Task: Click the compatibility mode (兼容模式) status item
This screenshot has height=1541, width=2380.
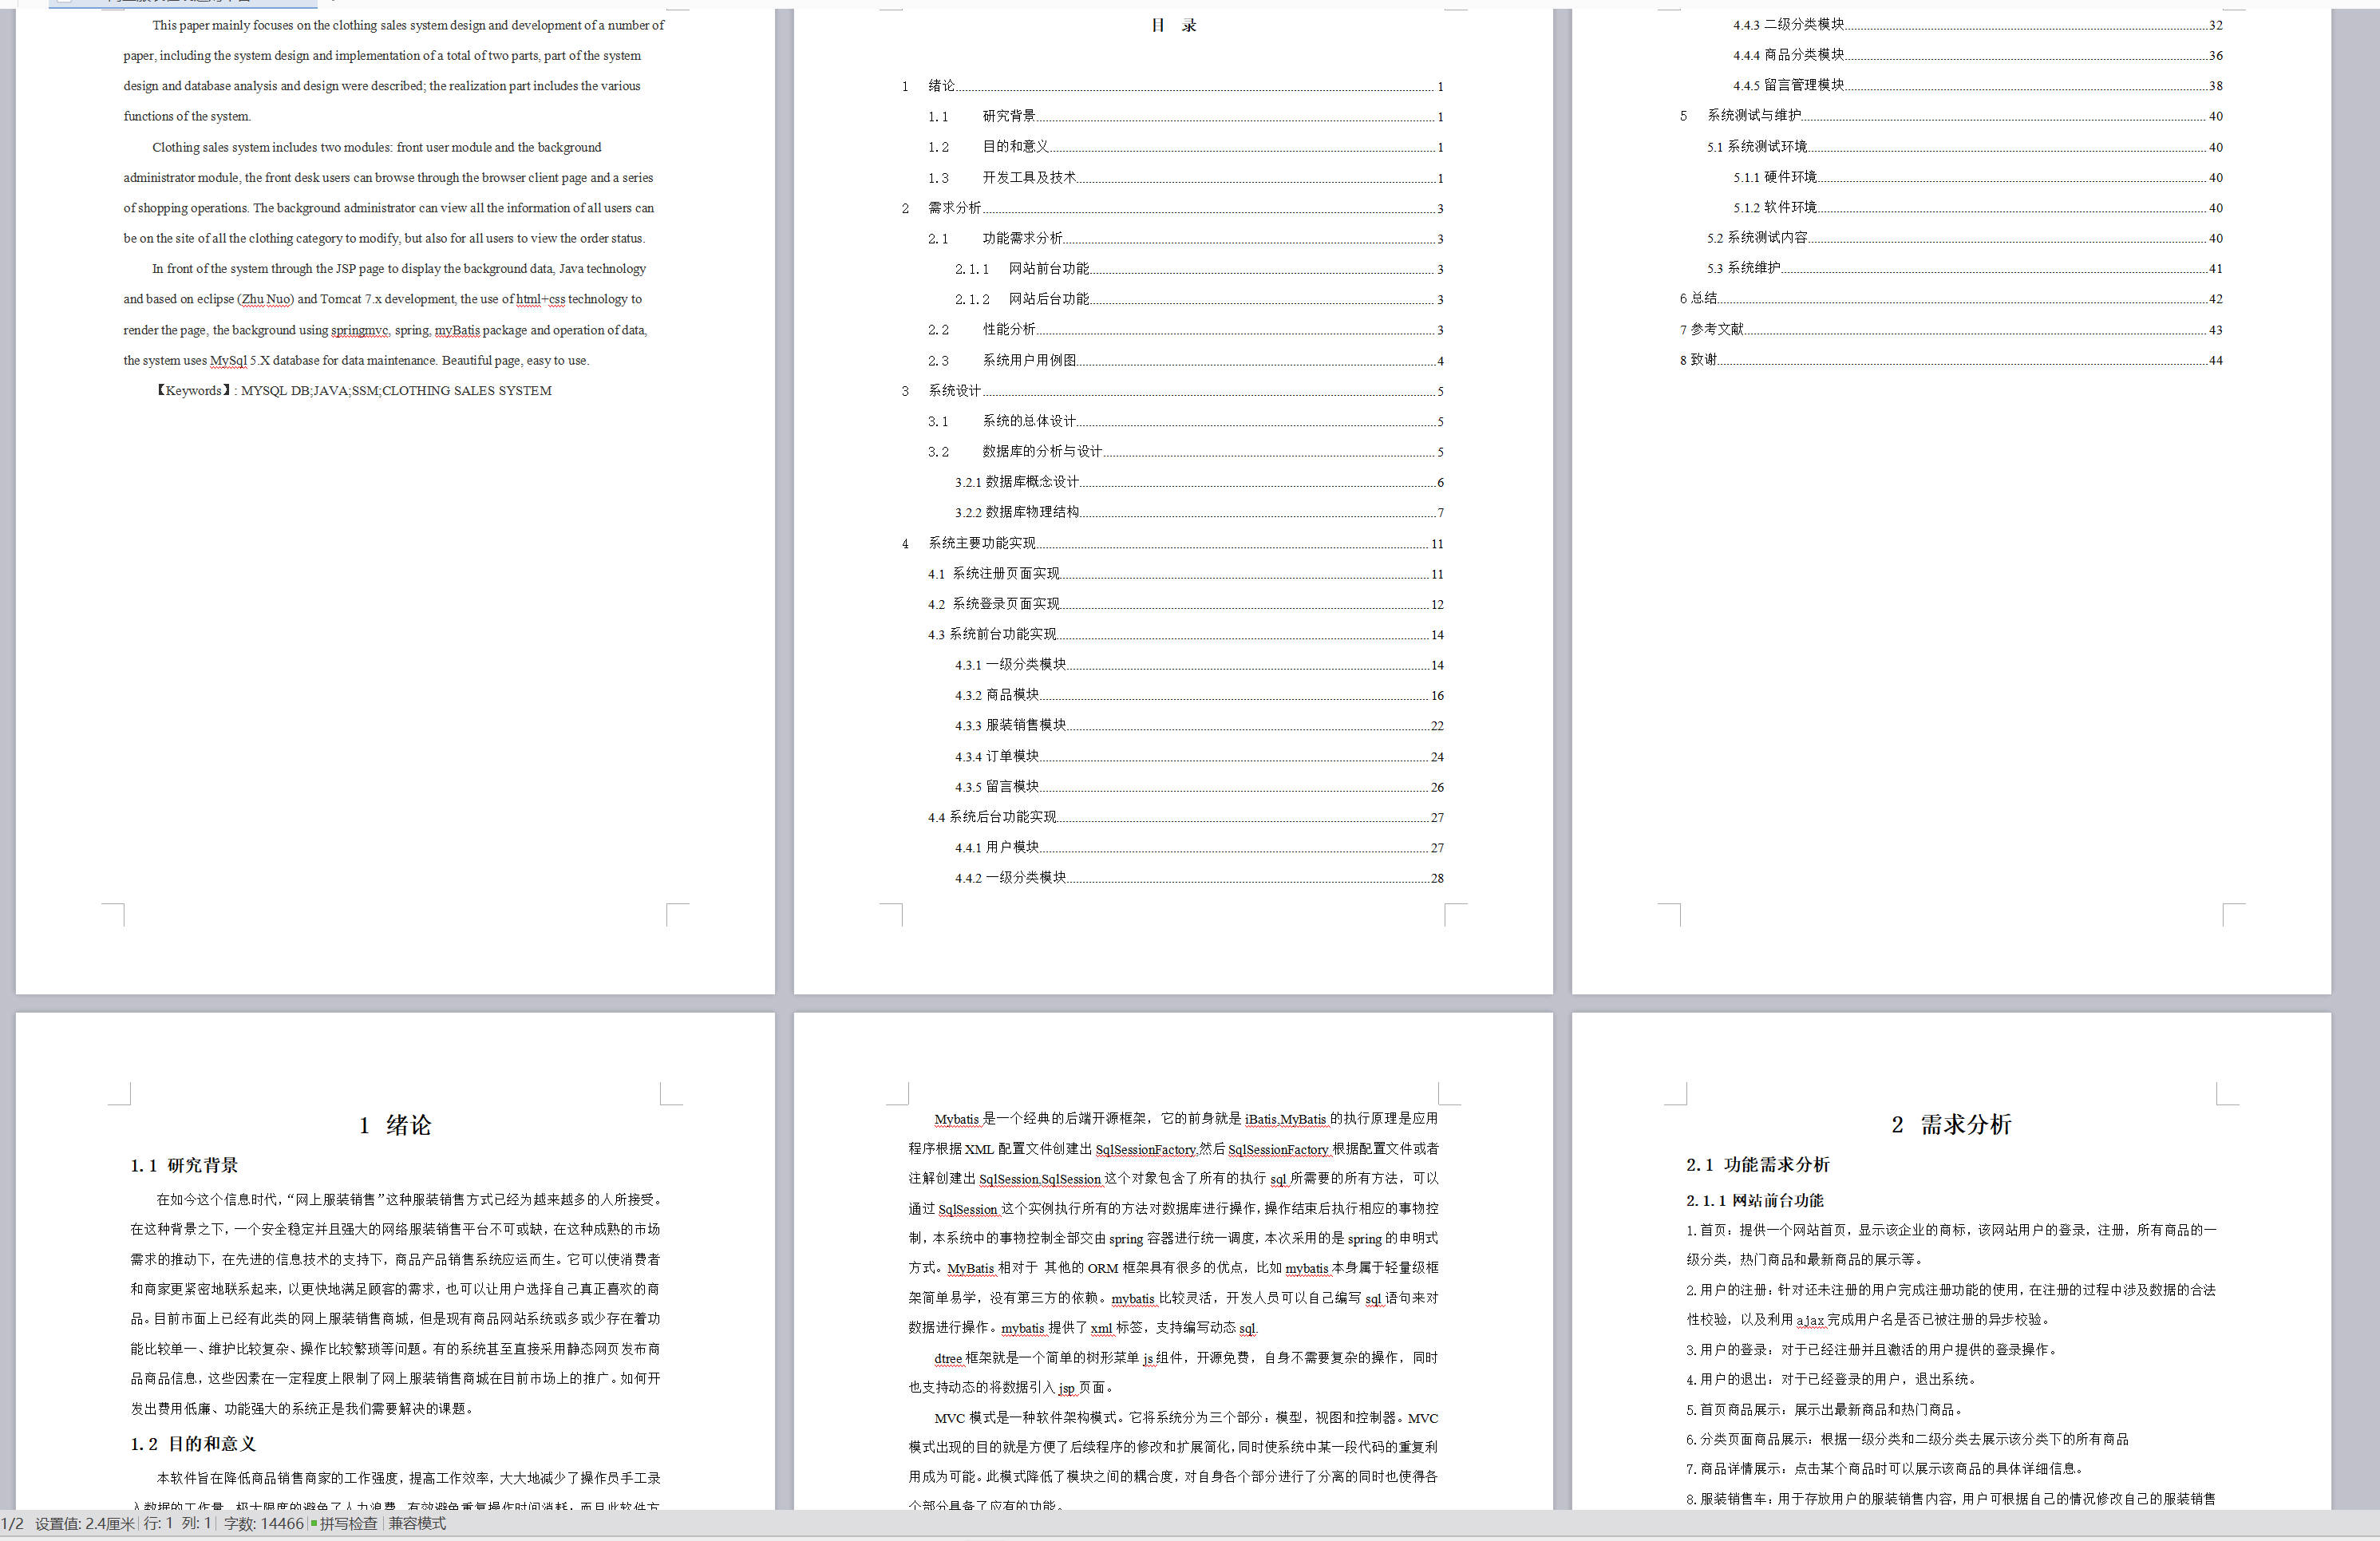Action: coord(418,1524)
